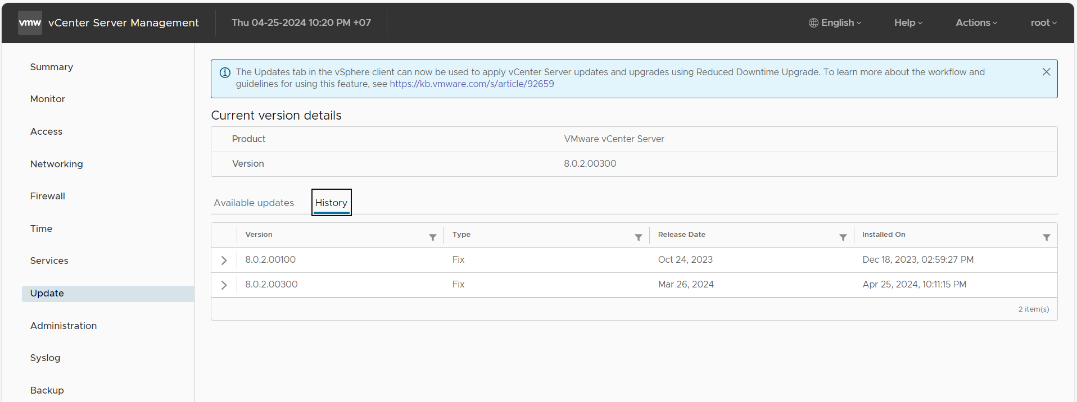The image size is (1077, 402).
Task: Open the root user menu
Action: 1043,23
